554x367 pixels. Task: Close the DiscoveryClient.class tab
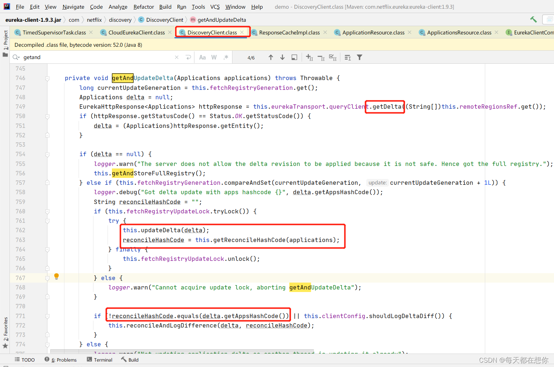pyautogui.click(x=242, y=32)
